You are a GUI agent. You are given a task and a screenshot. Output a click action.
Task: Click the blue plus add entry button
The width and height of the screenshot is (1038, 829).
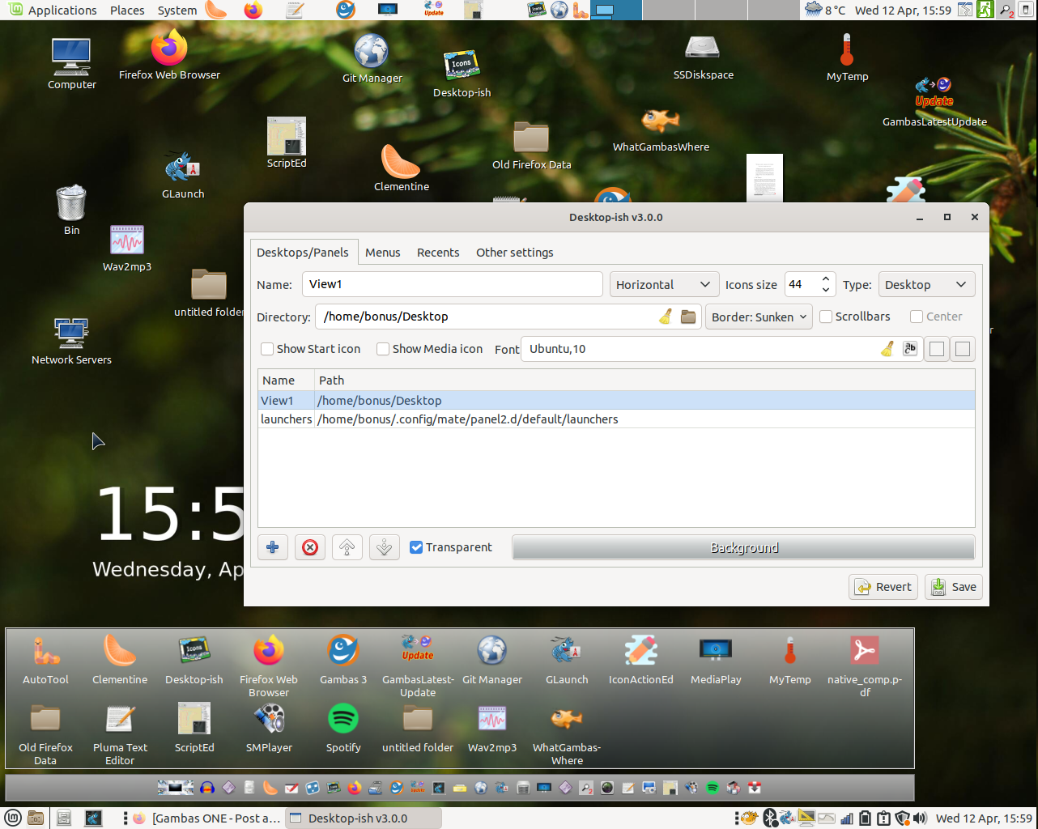click(273, 548)
